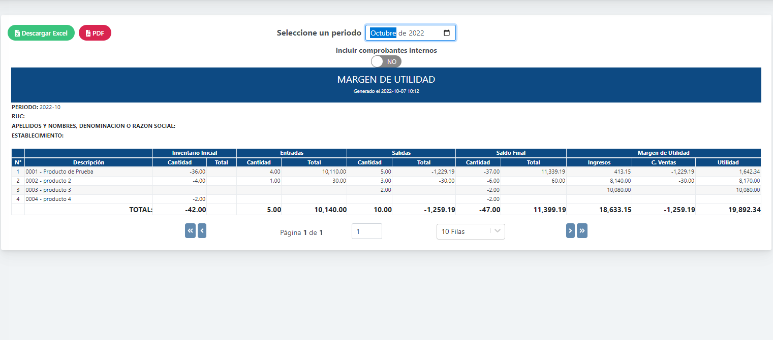Open the calendar picker icon in period field
The height and width of the screenshot is (340, 773).
(447, 33)
